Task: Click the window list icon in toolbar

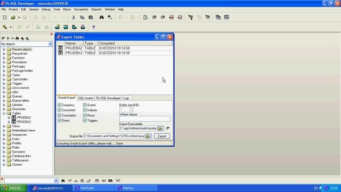Action: pyautogui.click(x=218, y=18)
